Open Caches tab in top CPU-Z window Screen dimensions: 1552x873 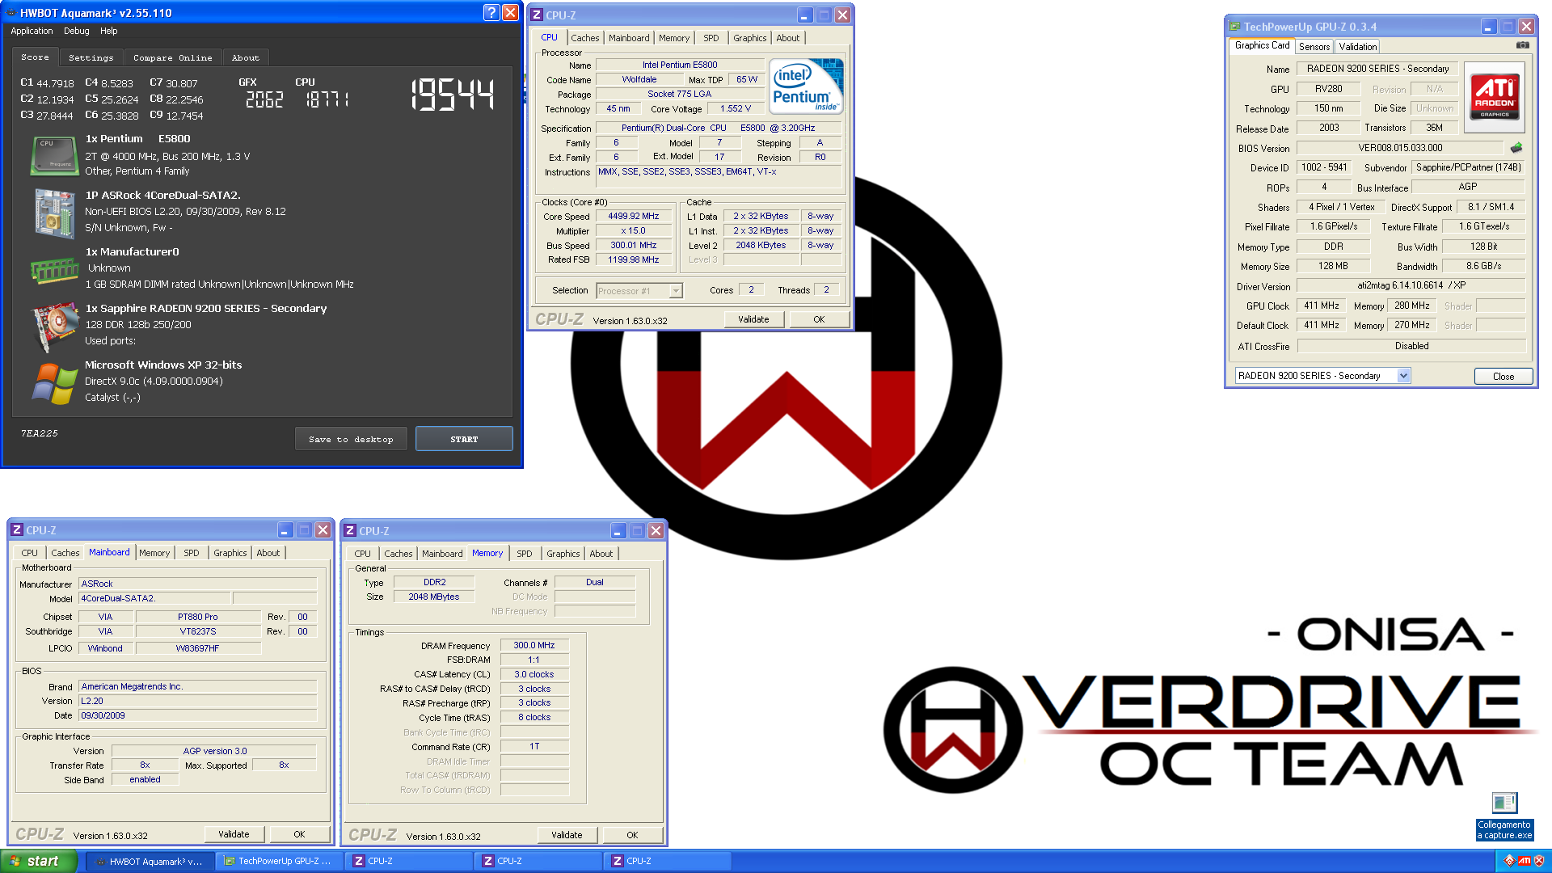(585, 38)
